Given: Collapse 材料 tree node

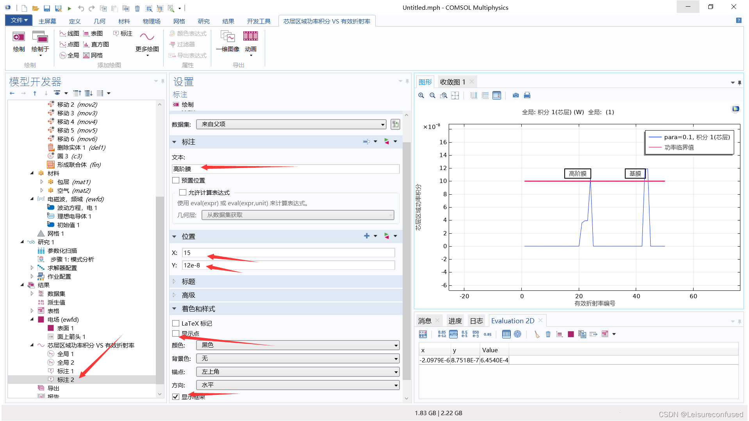Looking at the screenshot, I should [x=32, y=173].
